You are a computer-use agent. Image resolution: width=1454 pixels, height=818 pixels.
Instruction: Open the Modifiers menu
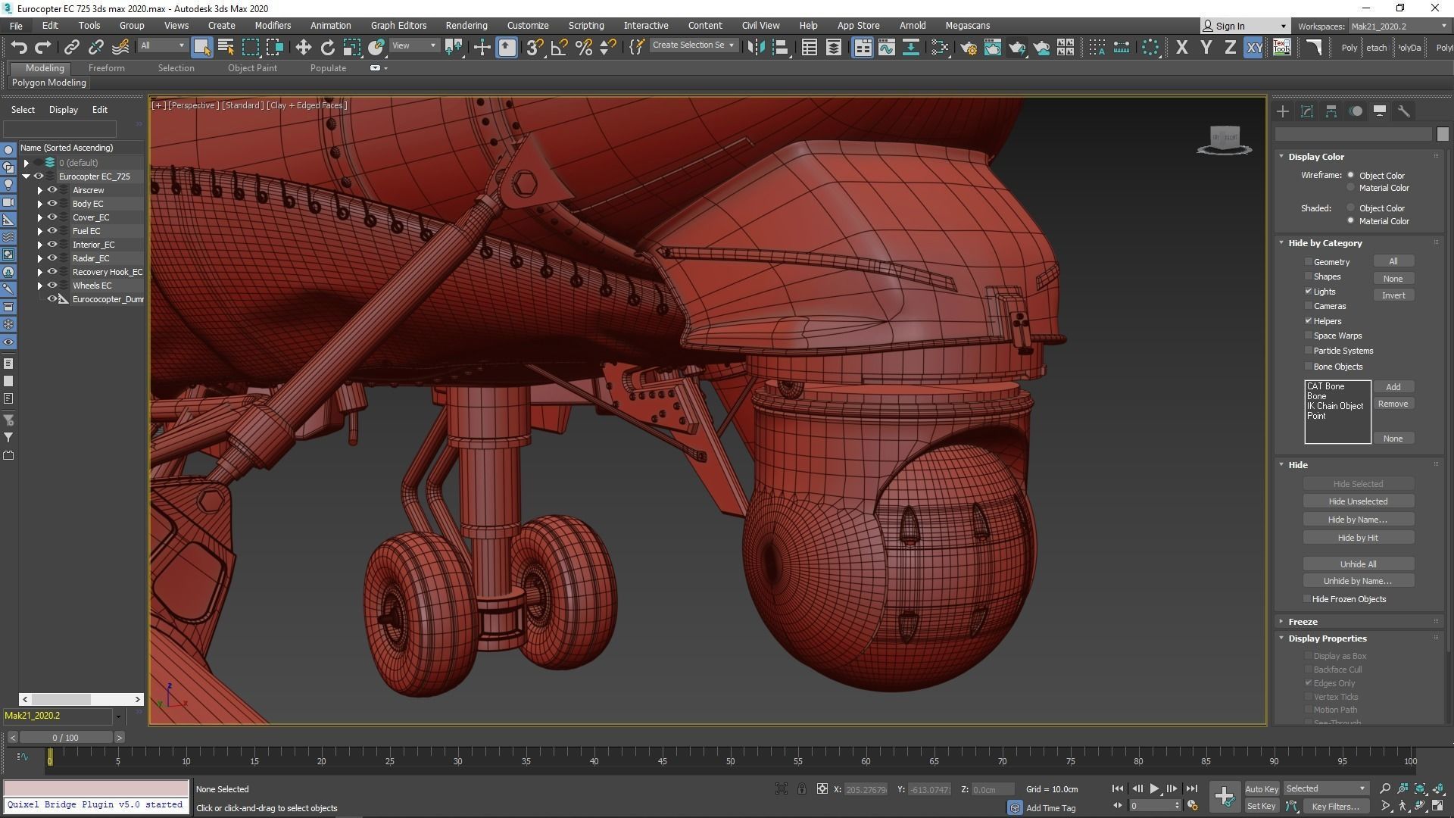[273, 25]
